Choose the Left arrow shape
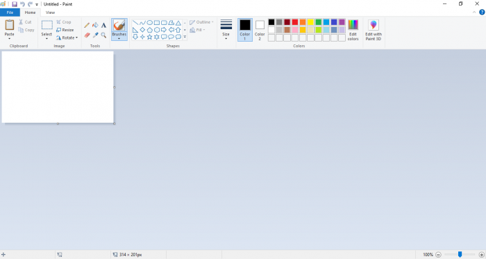 coord(171,30)
